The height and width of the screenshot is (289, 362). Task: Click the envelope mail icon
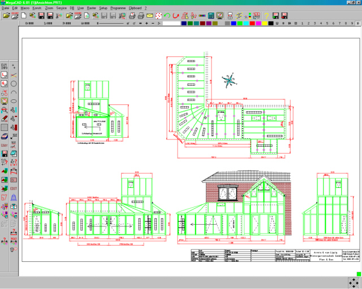150,16
